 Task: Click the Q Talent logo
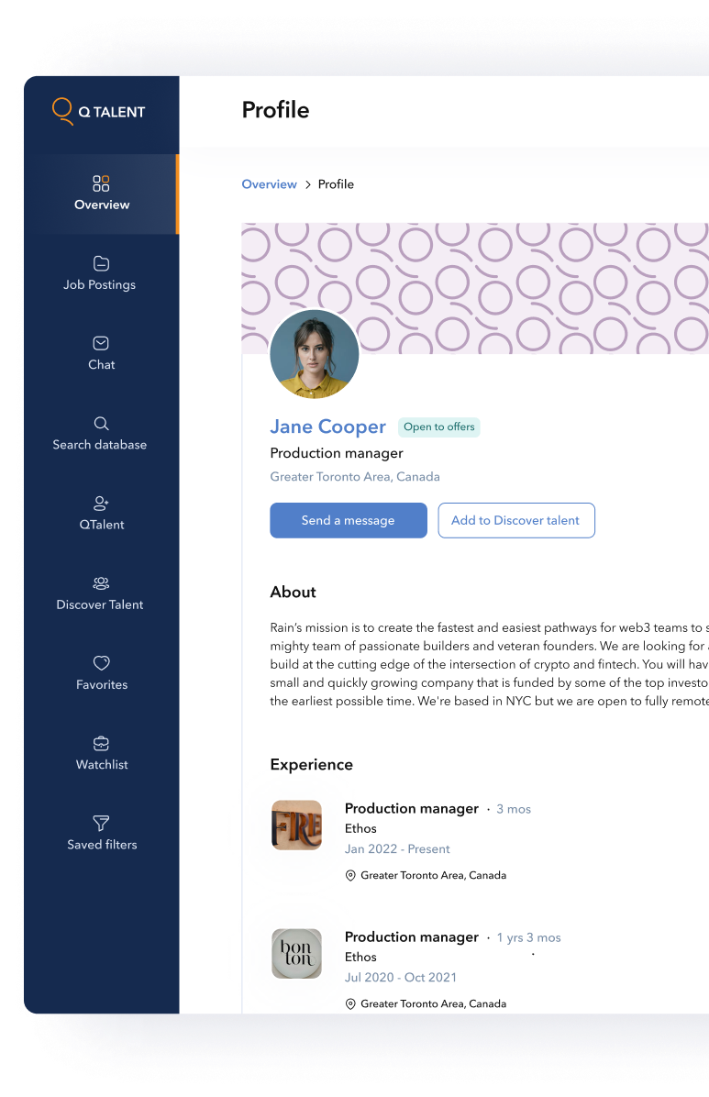click(99, 112)
